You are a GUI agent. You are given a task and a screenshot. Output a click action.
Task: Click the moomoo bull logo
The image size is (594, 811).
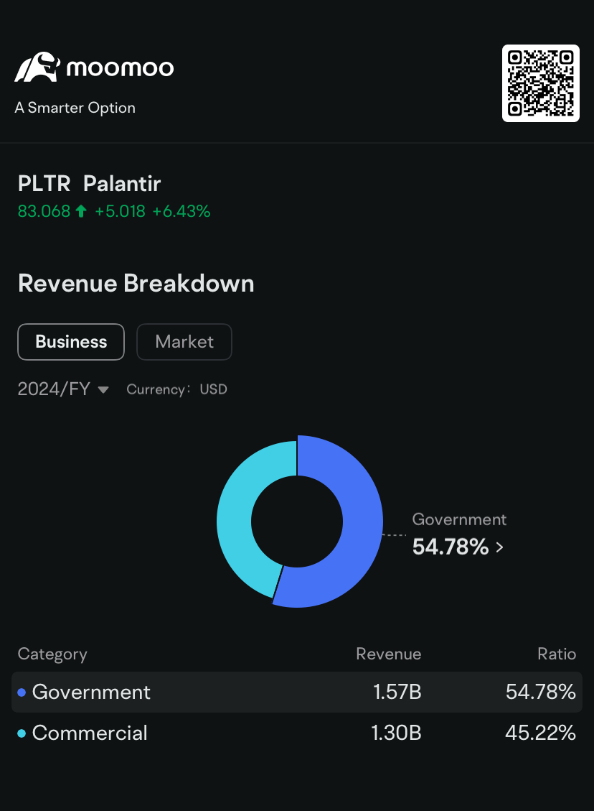tap(37, 68)
